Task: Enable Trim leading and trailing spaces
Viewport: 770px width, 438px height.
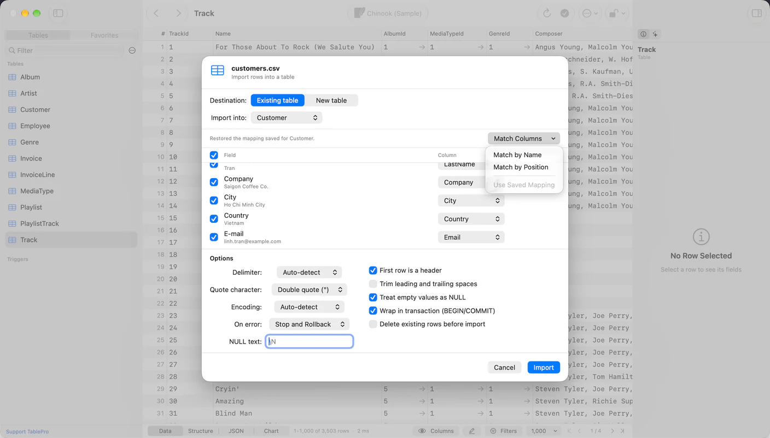Action: (373, 284)
